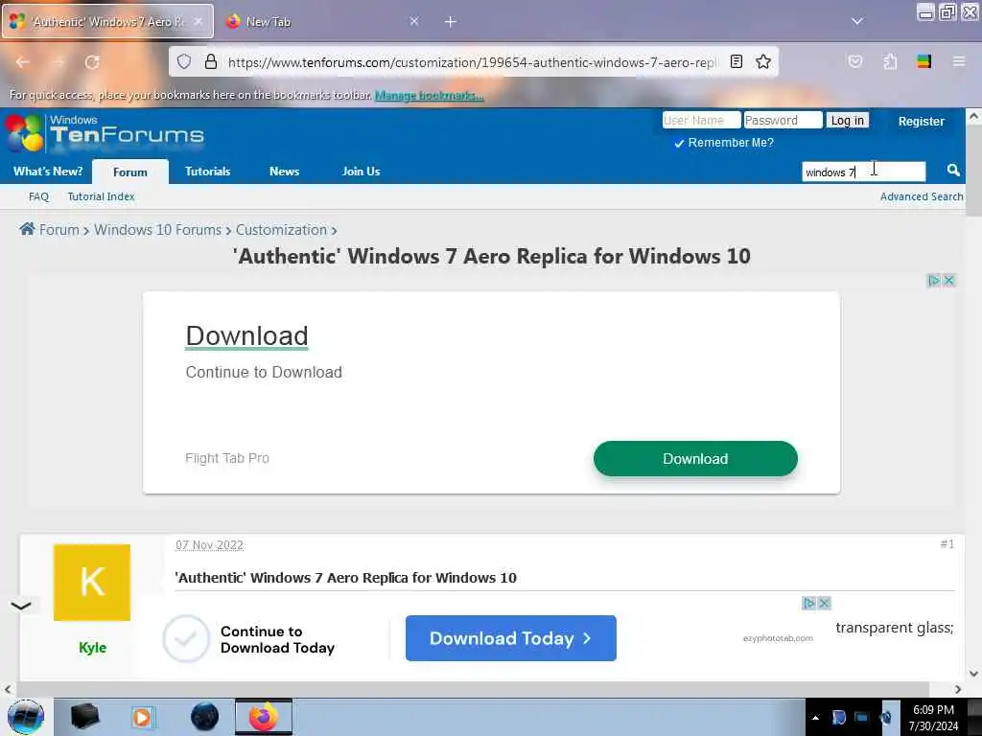Click the Forum home icon in breadcrumb
Viewport: 982px width, 736px height.
coord(27,229)
